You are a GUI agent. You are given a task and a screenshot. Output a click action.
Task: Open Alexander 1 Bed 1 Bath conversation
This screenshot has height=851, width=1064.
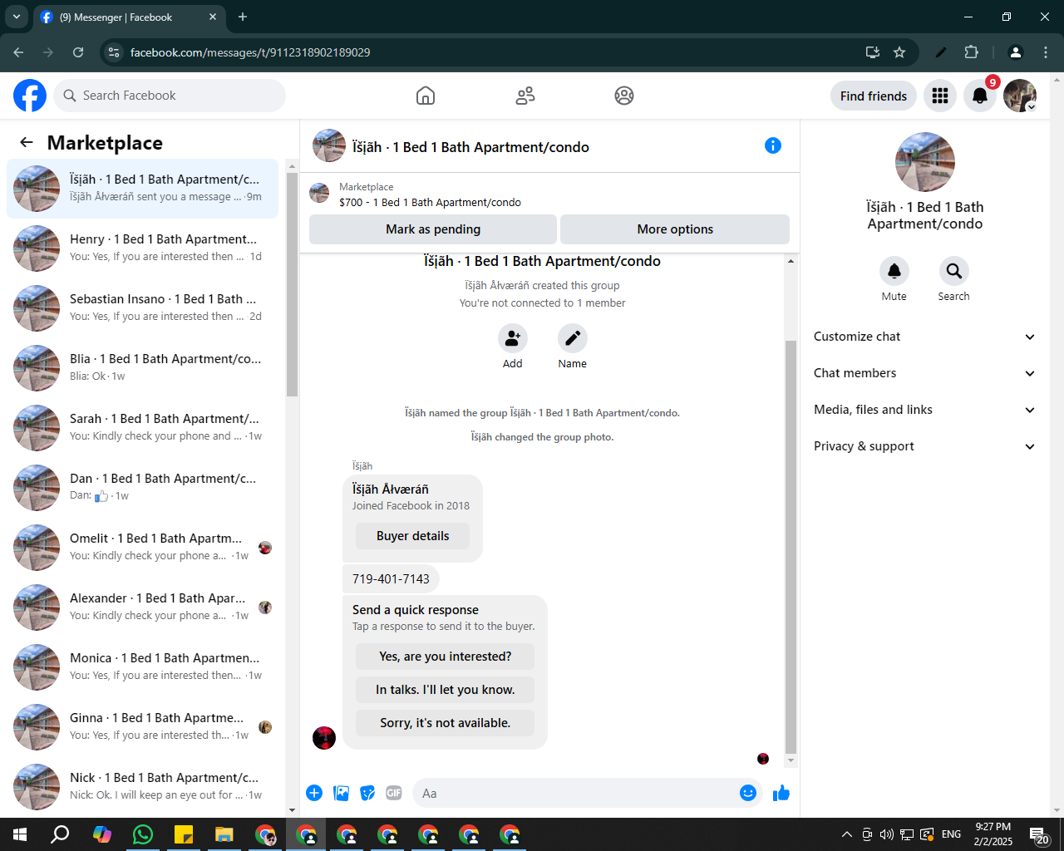pos(143,608)
